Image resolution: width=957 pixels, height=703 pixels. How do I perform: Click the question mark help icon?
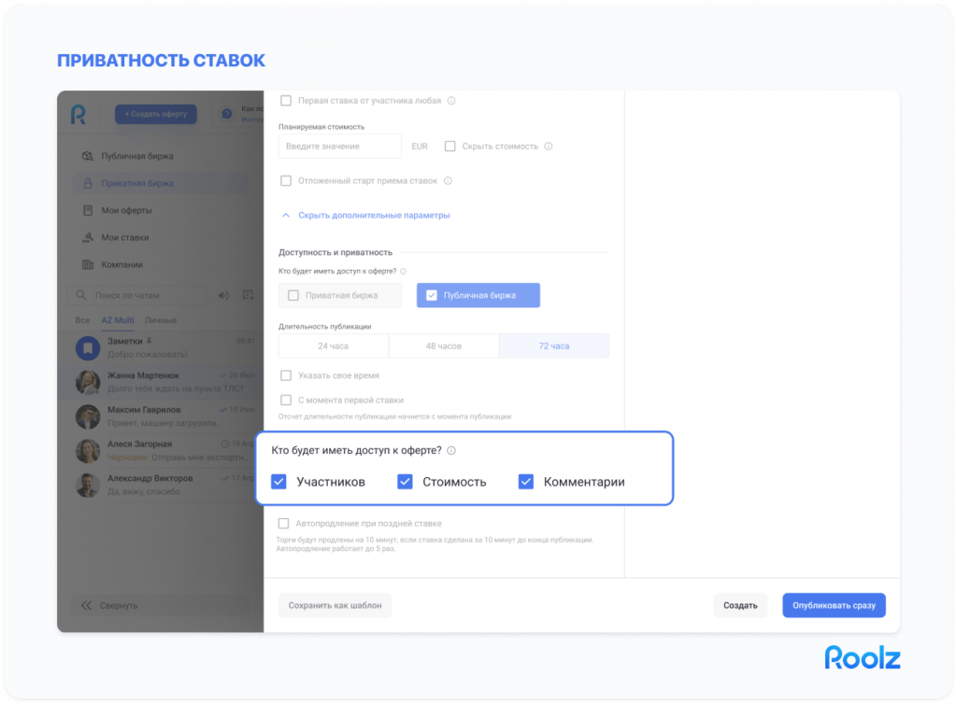coord(226,114)
